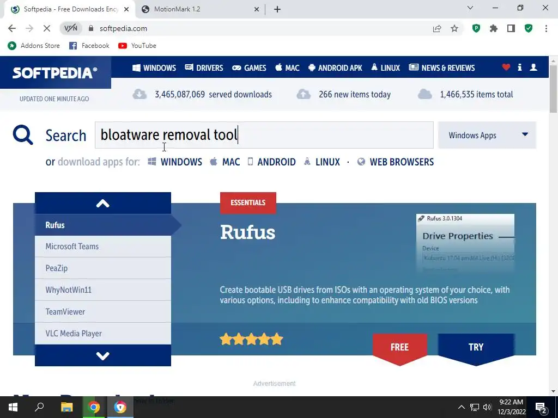
Task: Click the search text input field
Action: click(264, 135)
